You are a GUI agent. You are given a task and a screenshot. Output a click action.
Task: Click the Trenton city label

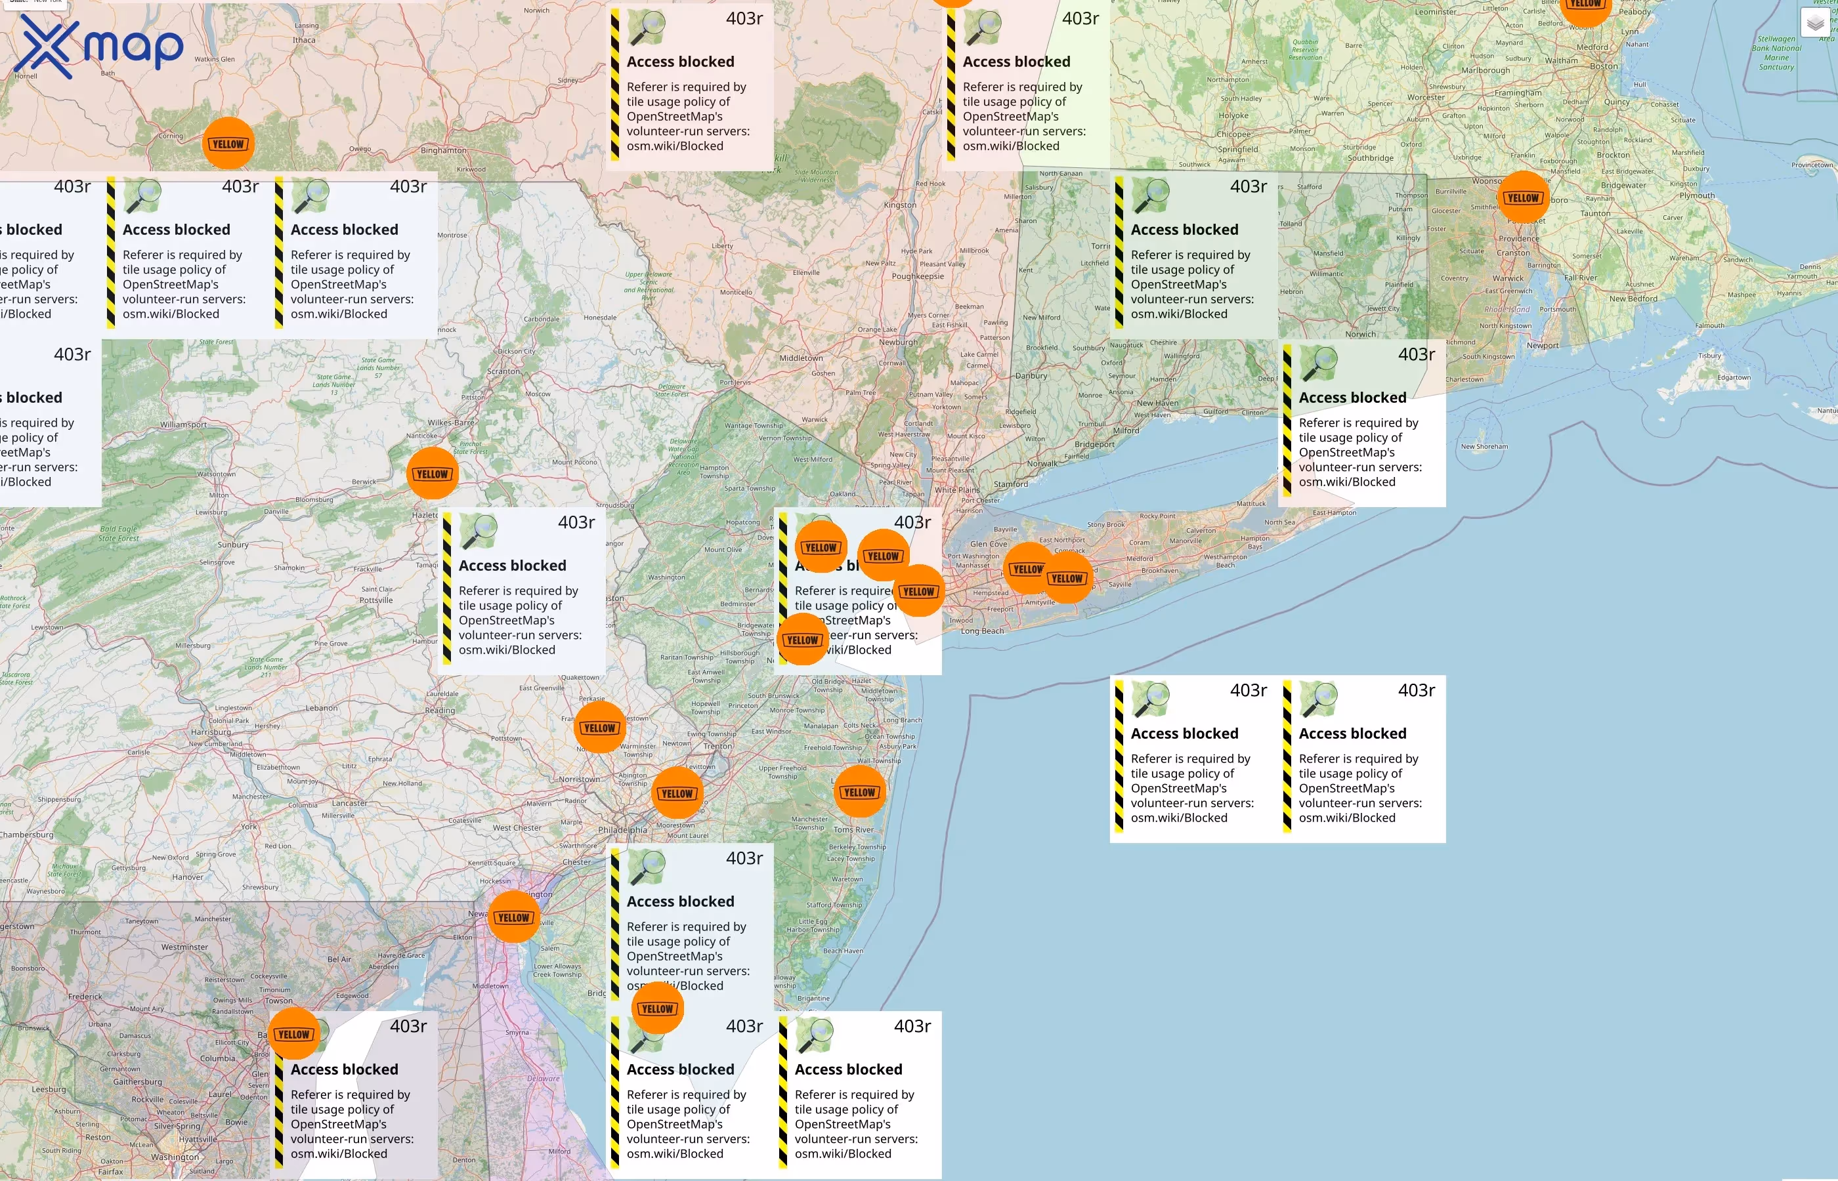coord(718,745)
